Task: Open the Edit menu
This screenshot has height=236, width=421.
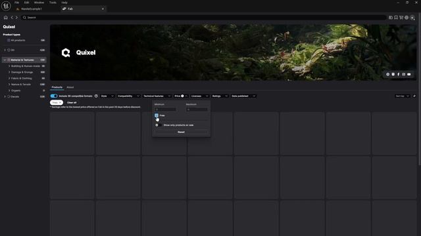Action: pyautogui.click(x=26, y=3)
